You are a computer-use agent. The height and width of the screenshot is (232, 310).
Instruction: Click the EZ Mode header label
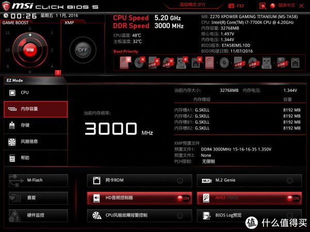15,80
